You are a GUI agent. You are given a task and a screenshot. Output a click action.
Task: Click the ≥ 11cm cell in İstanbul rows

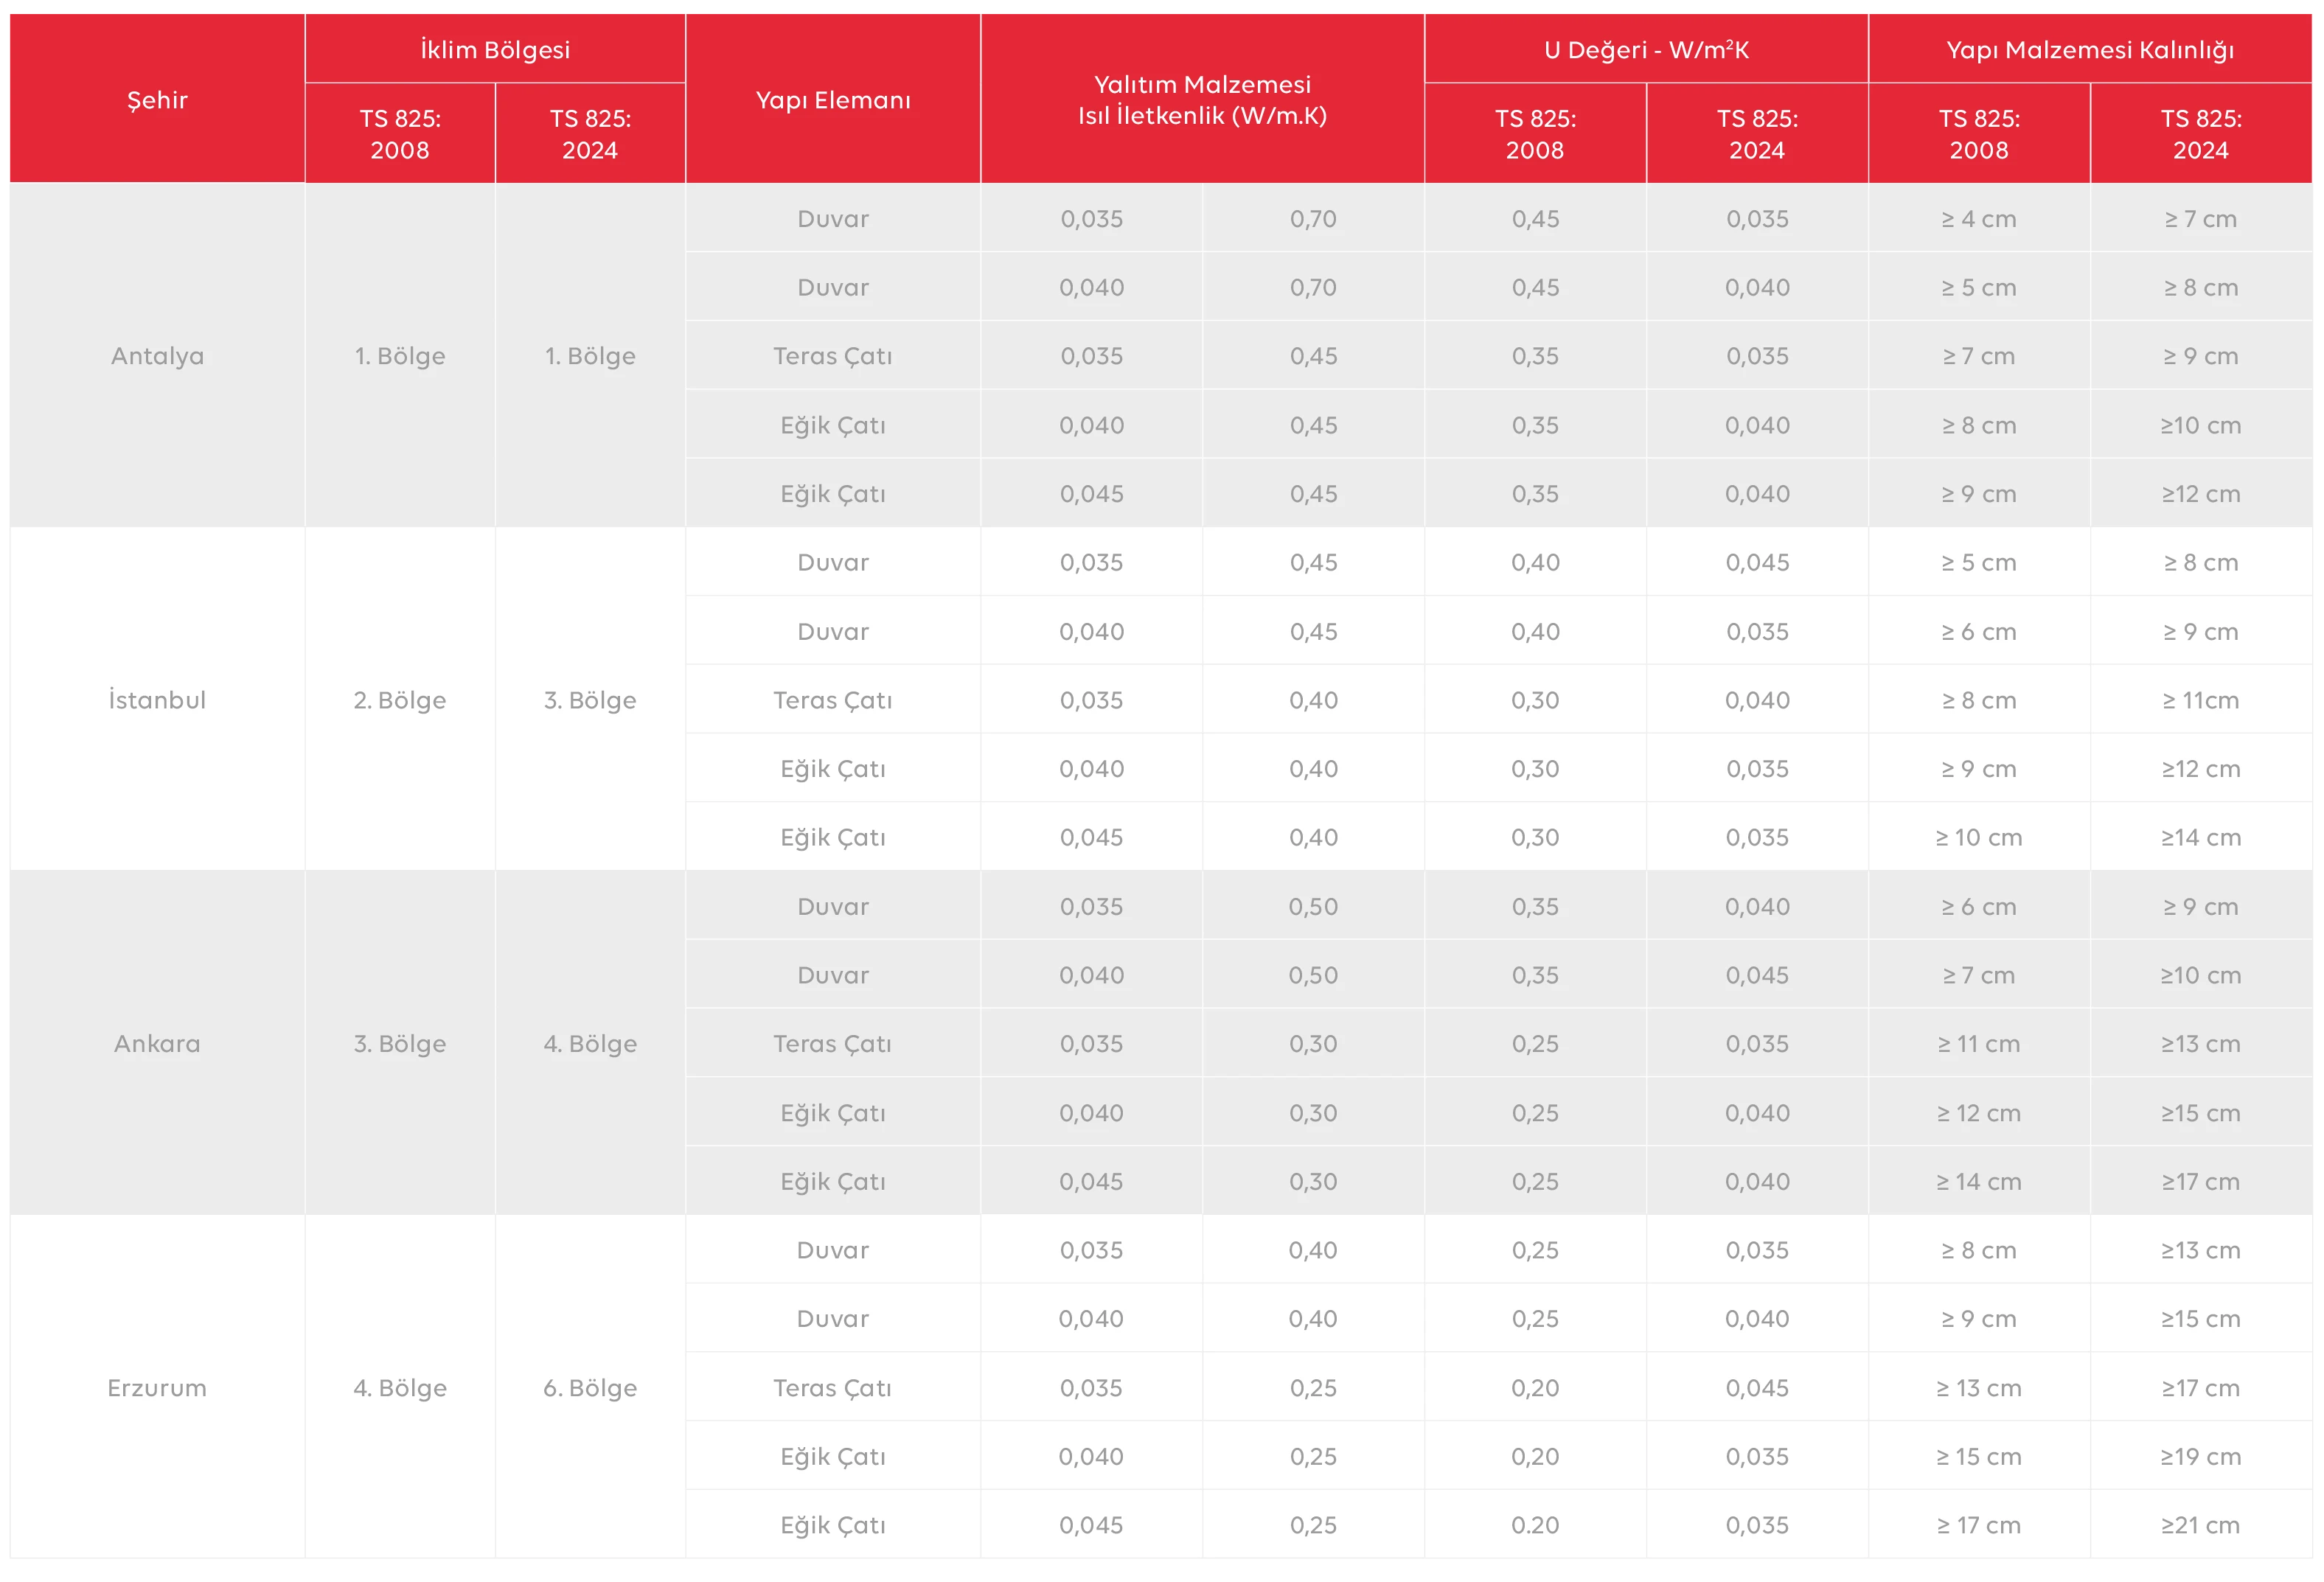(2200, 700)
